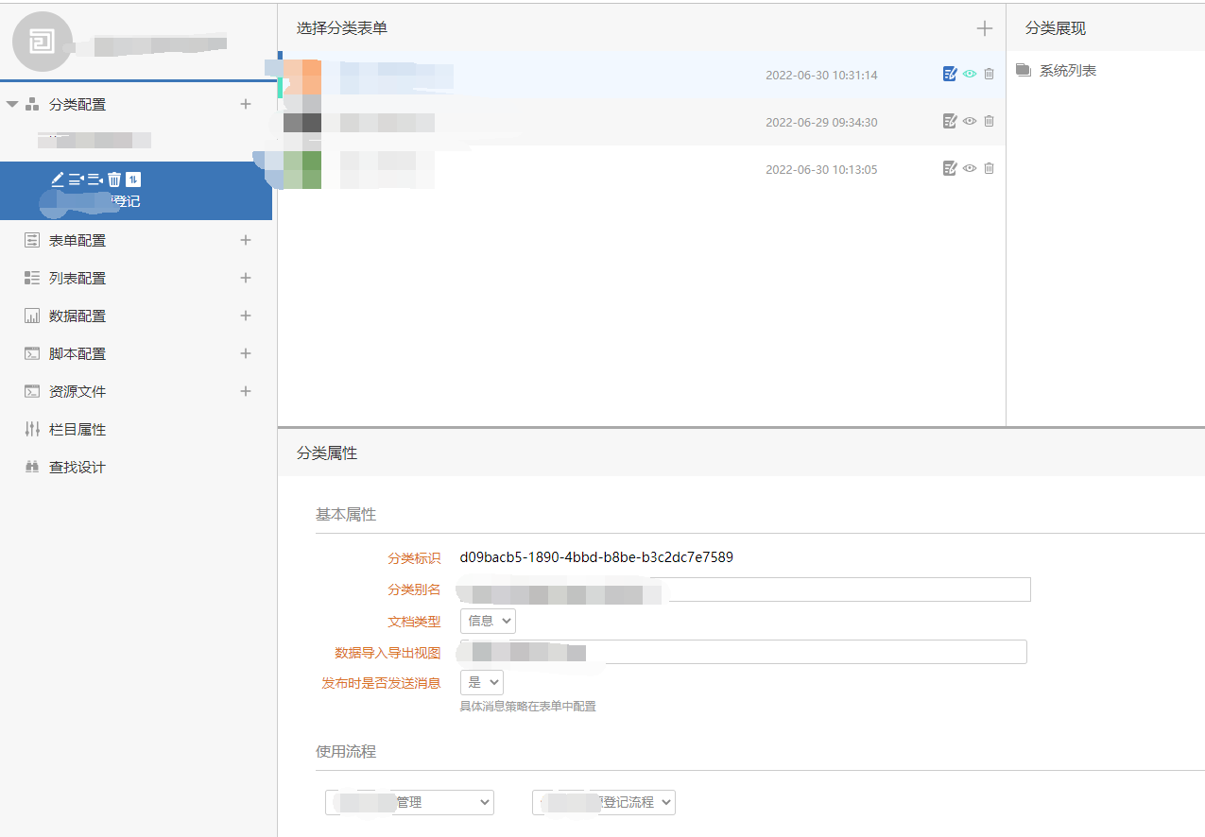Click edit form icon on 10:31:14 row
Image resolution: width=1205 pixels, height=837 pixels.
[950, 74]
